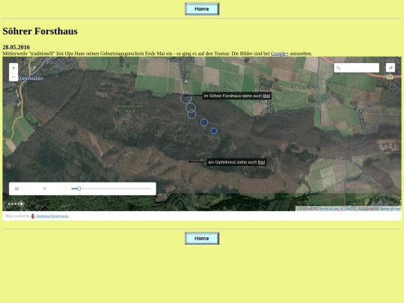
Task: Click the share arrow icon on map
Action: [391, 68]
